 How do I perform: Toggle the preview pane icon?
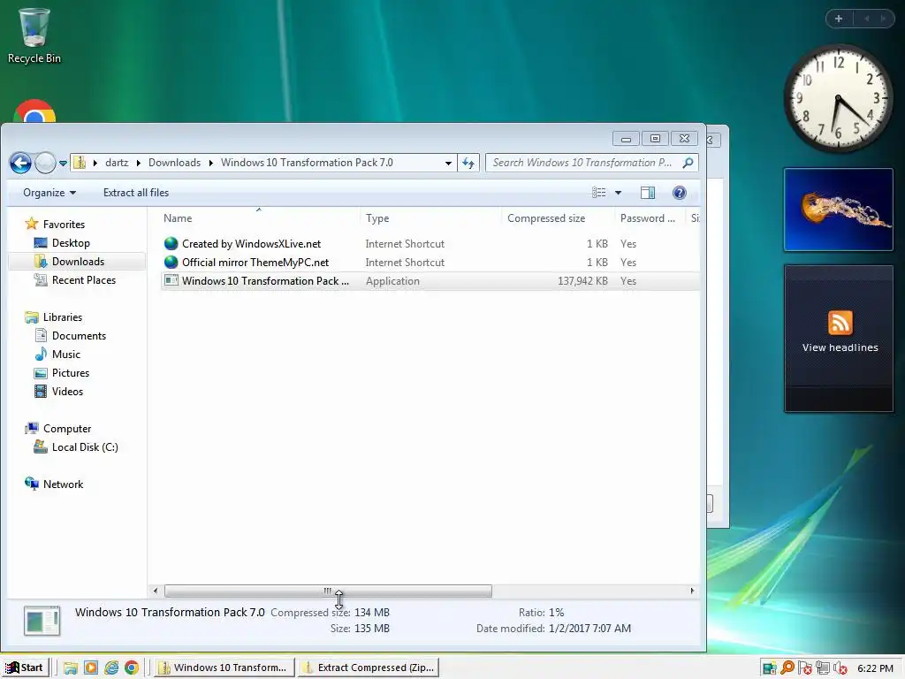pyautogui.click(x=648, y=192)
